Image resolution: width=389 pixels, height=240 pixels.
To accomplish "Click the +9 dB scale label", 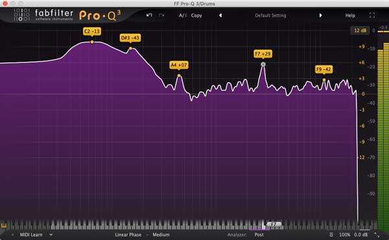I will pos(362,47).
